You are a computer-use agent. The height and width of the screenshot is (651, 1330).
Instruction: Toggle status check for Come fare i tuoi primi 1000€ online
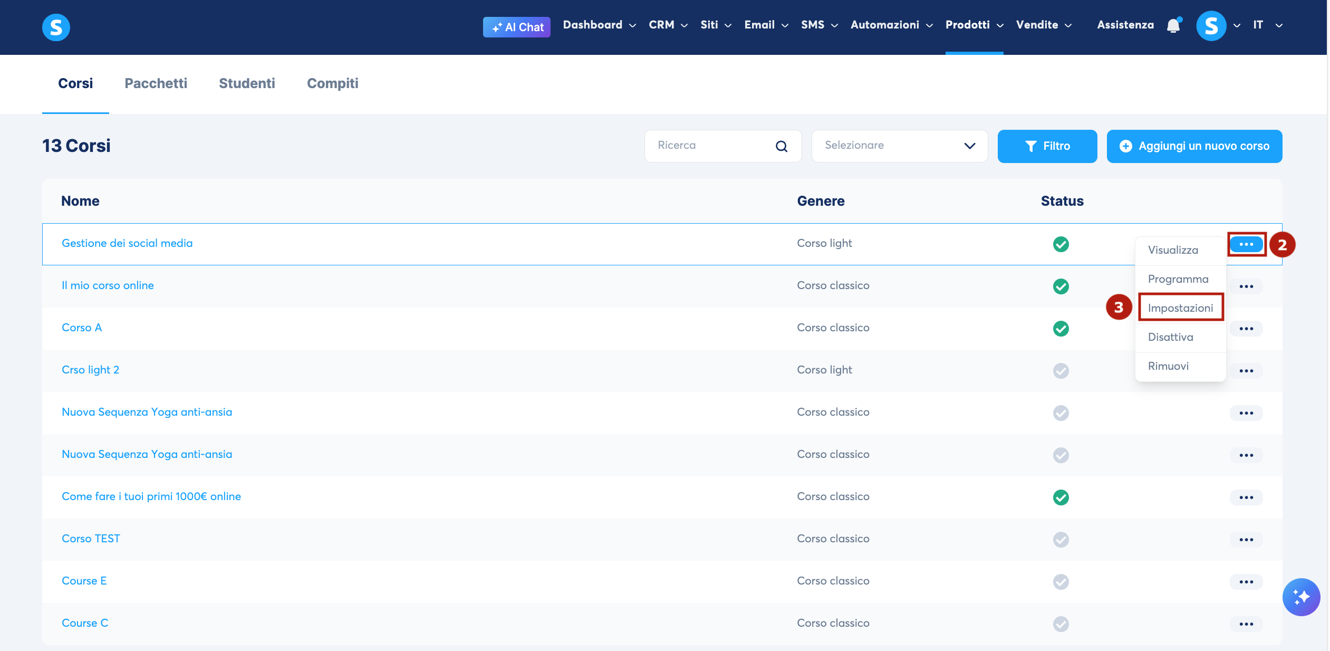click(1061, 497)
